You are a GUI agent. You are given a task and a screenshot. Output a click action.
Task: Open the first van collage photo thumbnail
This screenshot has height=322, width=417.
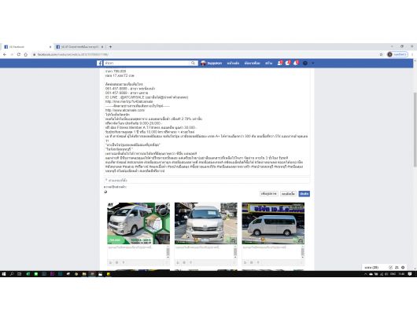(138, 223)
